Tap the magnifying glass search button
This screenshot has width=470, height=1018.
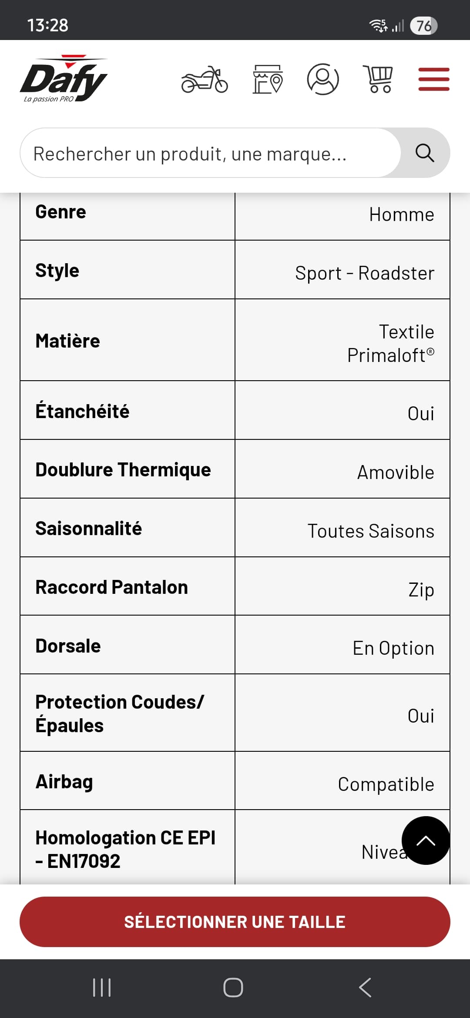425,153
